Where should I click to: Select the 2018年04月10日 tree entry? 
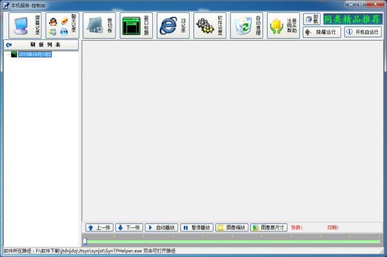pyautogui.click(x=35, y=54)
